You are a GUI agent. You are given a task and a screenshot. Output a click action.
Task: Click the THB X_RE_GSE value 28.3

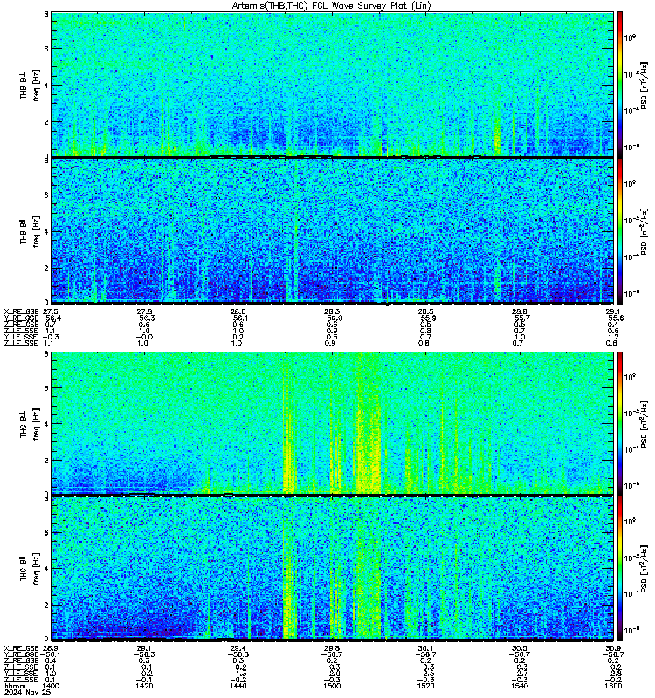pyautogui.click(x=332, y=311)
